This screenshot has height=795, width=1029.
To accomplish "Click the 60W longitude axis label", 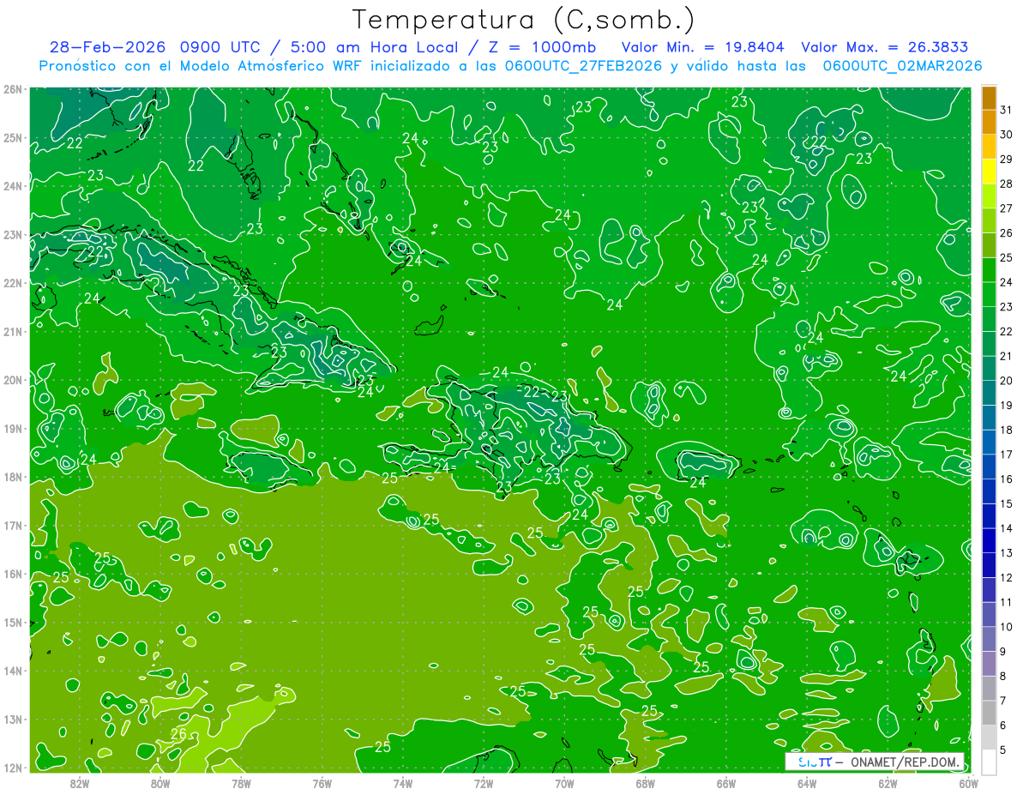I will pos(969,783).
